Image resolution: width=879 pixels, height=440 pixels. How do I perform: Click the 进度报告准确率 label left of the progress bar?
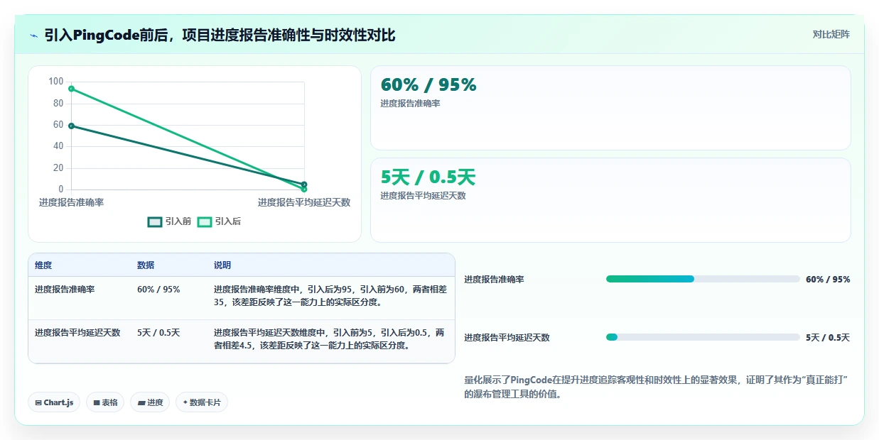click(494, 280)
